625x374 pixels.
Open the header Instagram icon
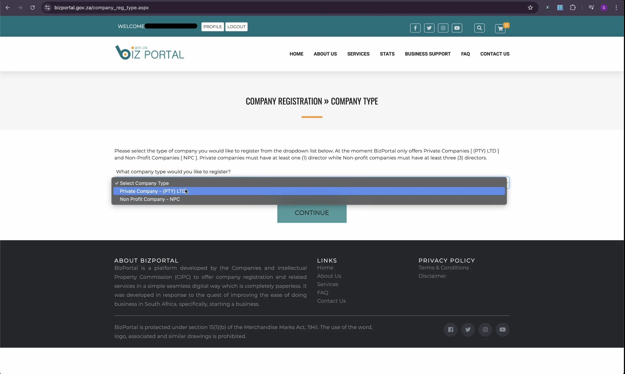coord(443,28)
